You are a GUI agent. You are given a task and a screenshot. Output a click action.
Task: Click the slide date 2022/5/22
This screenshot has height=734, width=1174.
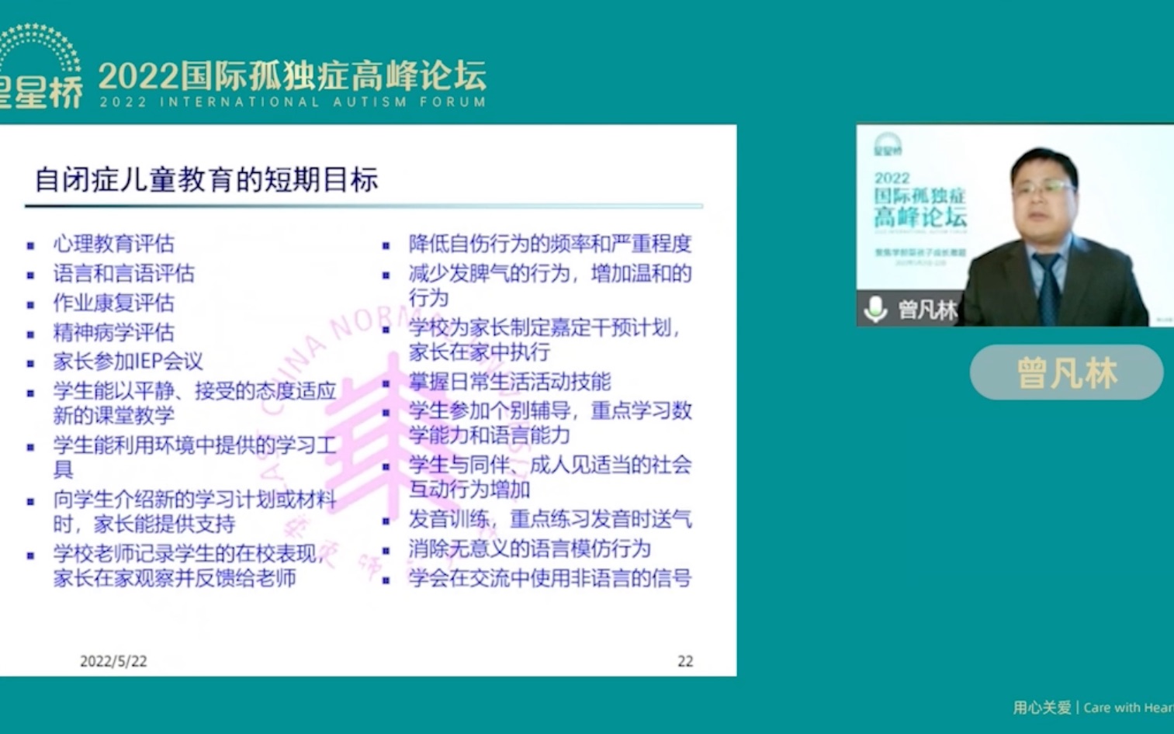pyautogui.click(x=113, y=661)
